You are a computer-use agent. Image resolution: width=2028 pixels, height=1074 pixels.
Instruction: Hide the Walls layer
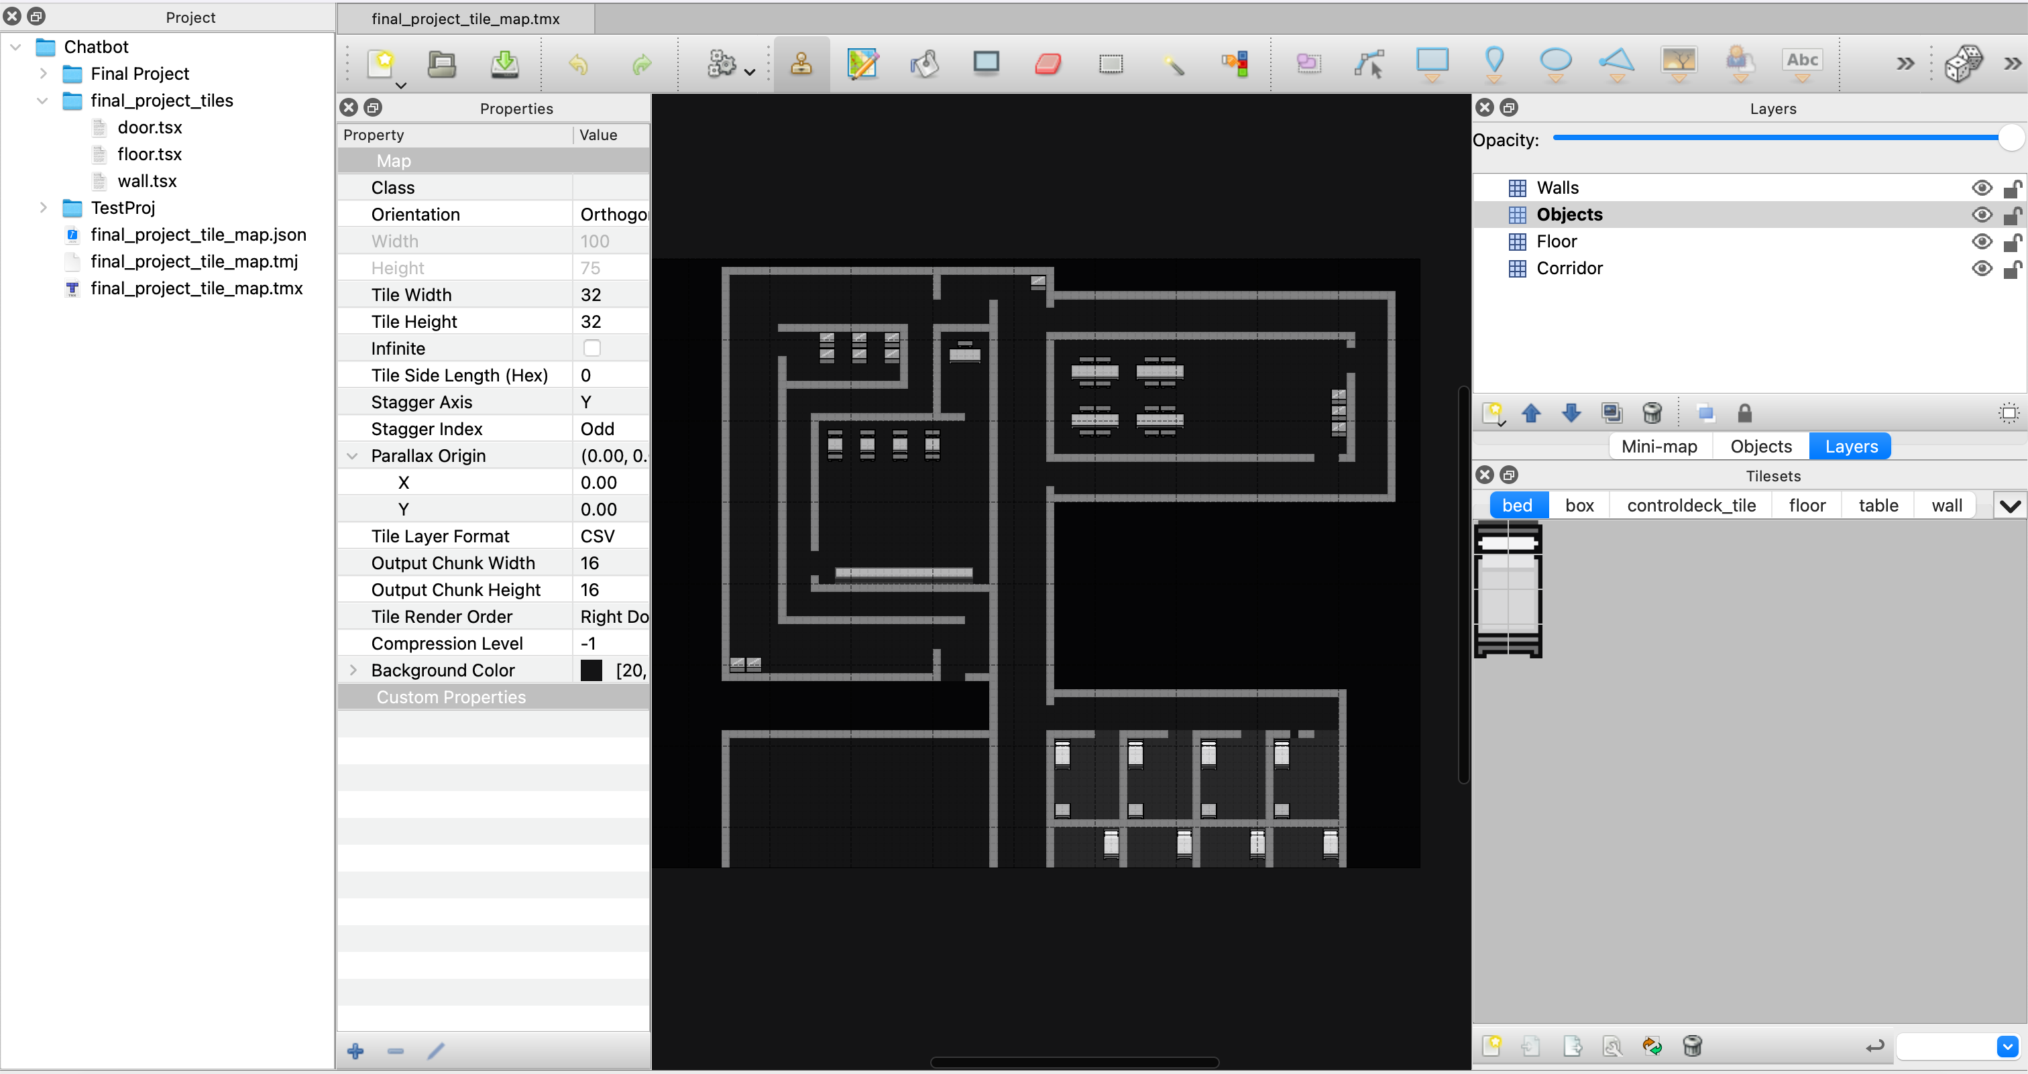click(1981, 187)
